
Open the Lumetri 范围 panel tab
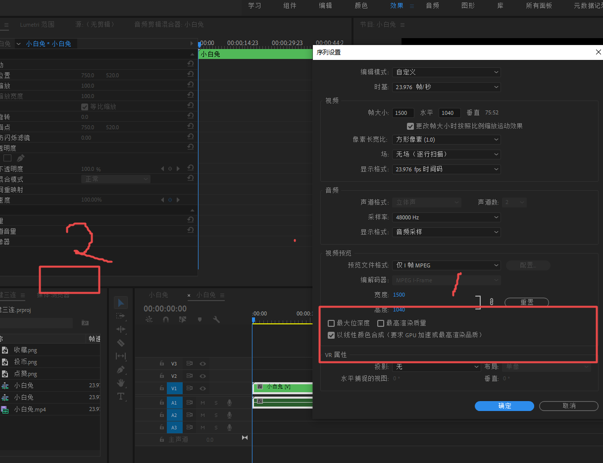pyautogui.click(x=37, y=24)
